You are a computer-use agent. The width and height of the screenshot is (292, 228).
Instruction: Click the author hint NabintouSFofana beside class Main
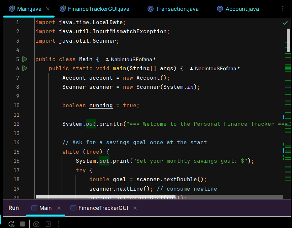coord(131,60)
